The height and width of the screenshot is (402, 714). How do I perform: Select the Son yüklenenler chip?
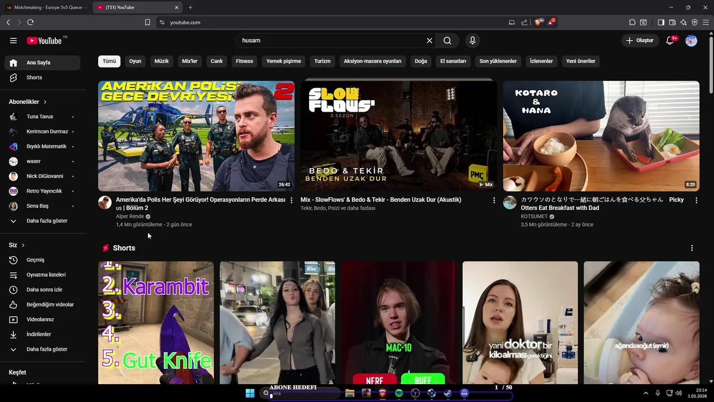[498, 61]
